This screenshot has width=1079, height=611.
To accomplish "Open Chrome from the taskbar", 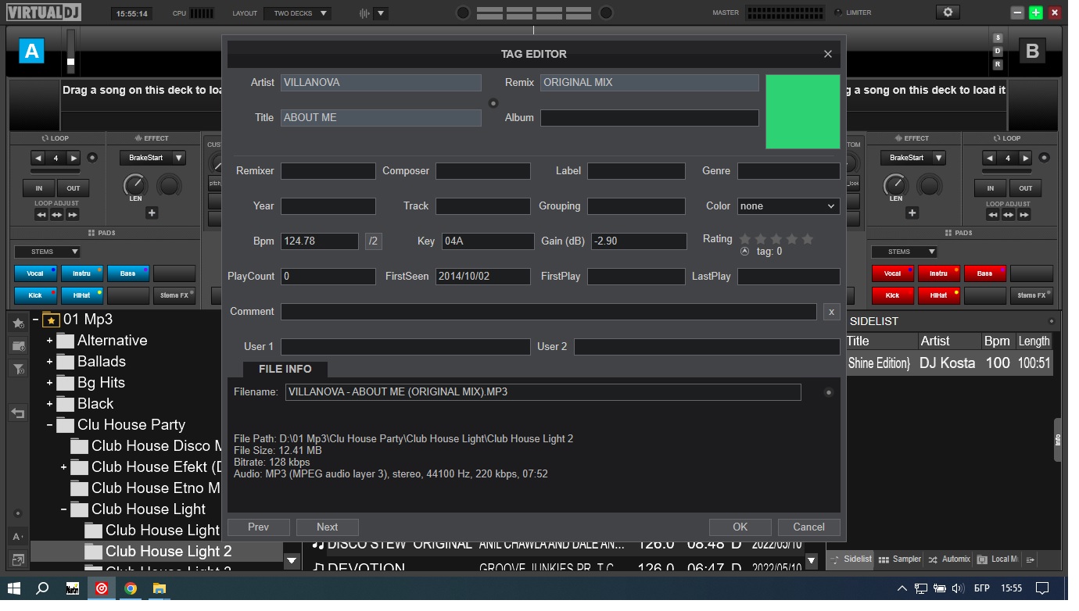I will (x=131, y=588).
